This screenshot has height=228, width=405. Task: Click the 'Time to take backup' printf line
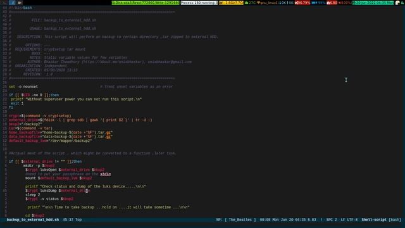(x=108, y=207)
